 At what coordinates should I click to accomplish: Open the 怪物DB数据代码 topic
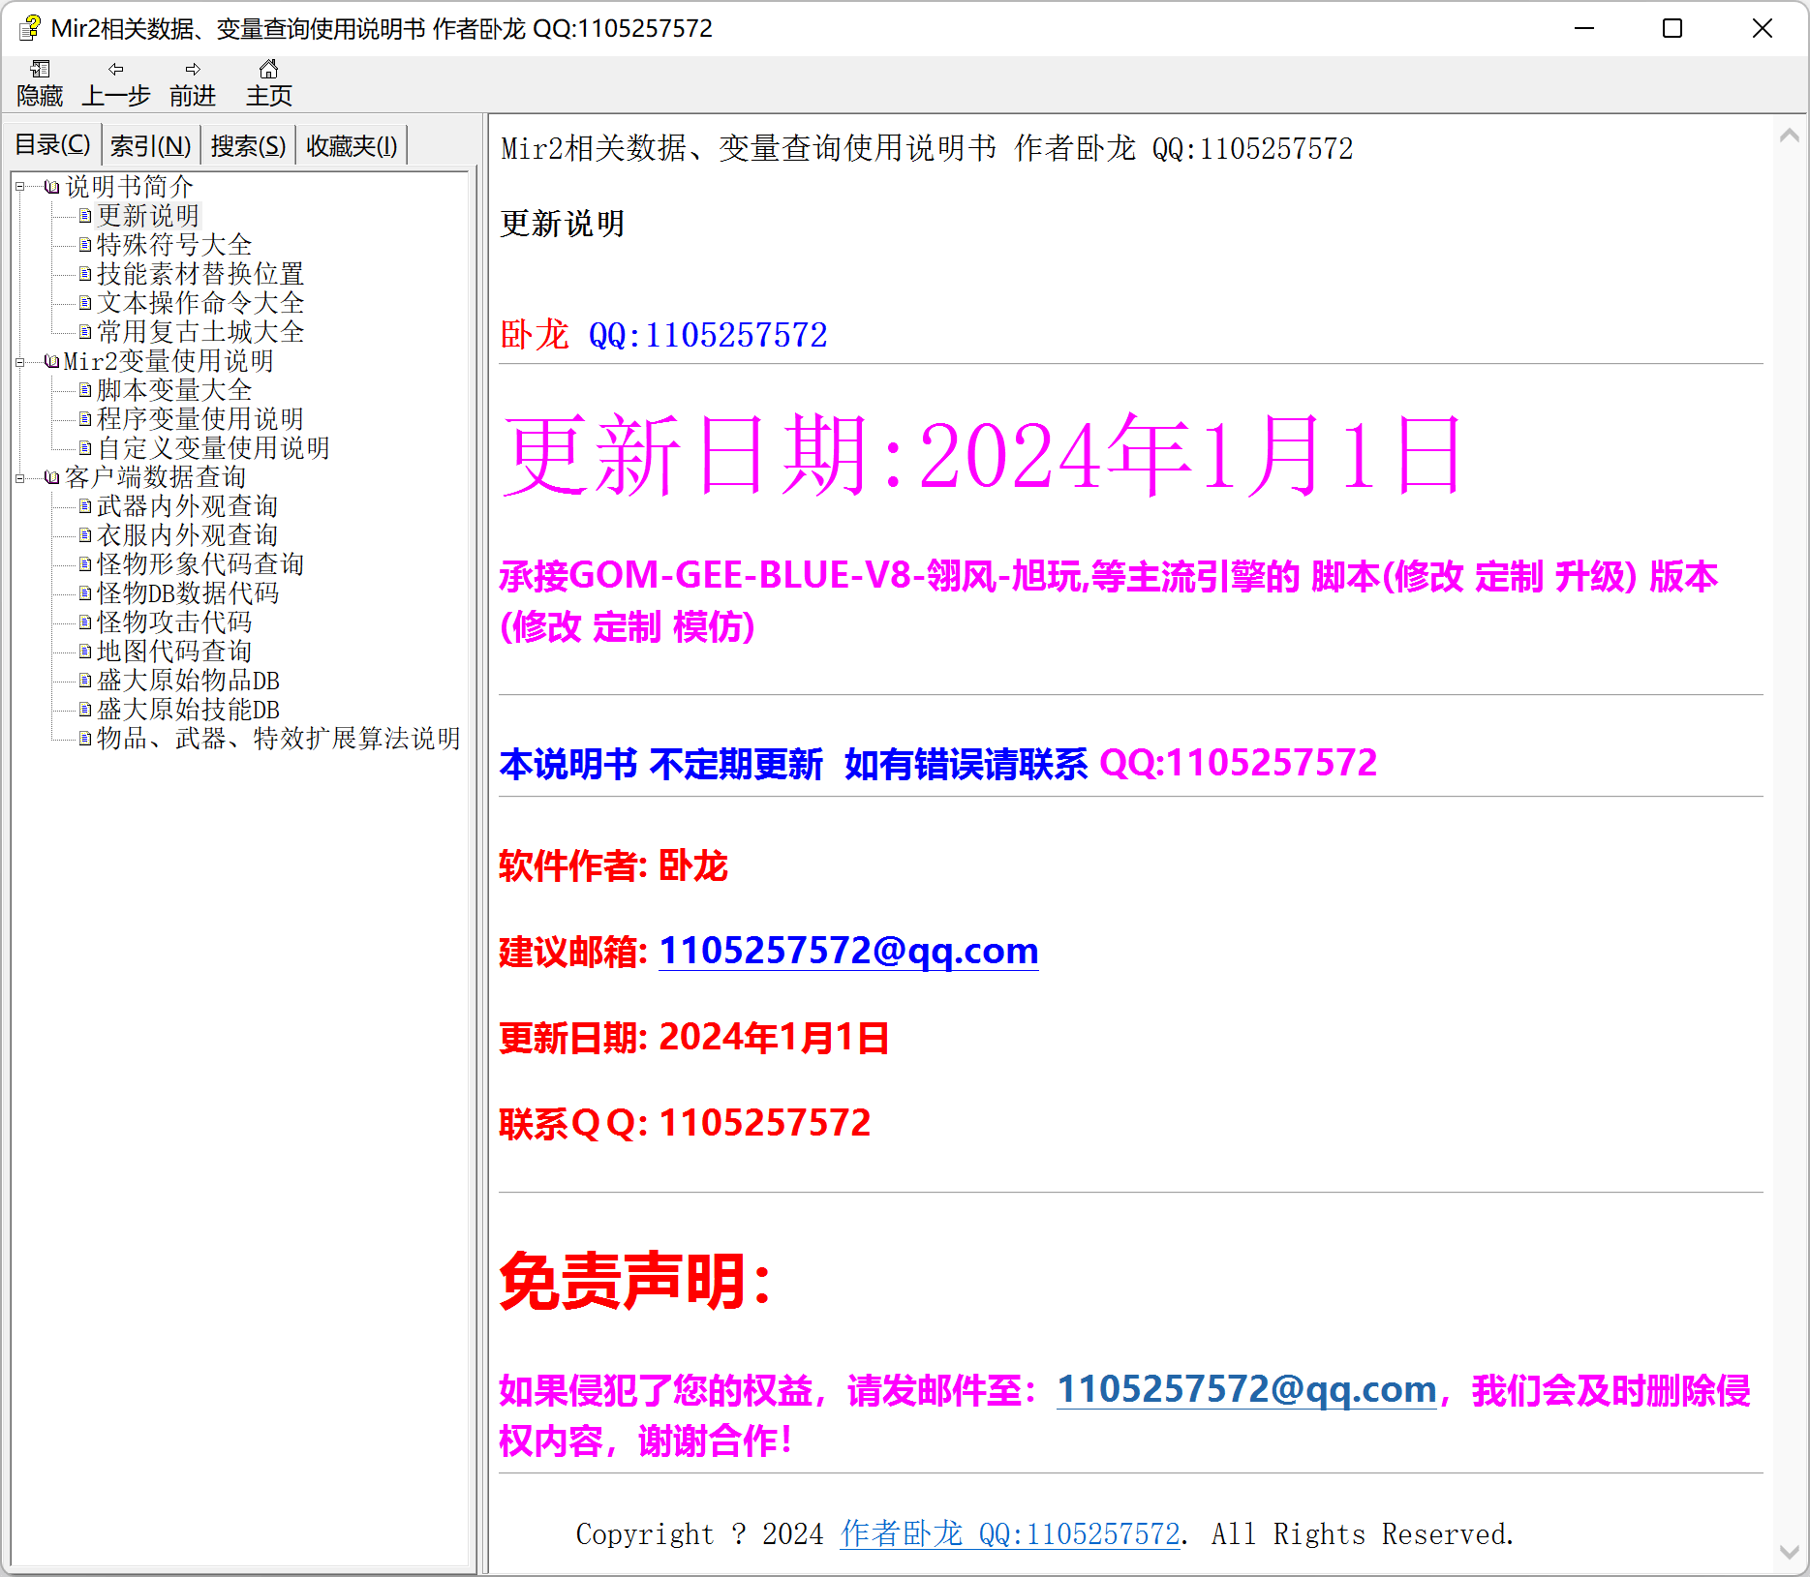tap(188, 593)
